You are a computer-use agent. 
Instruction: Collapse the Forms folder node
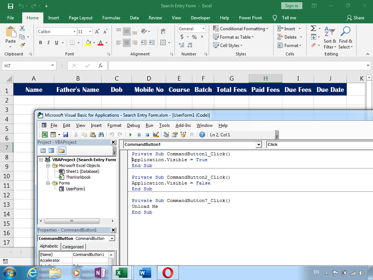tap(48, 183)
